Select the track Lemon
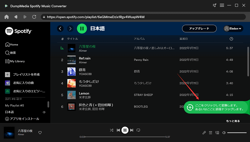Screen dimensions: 250x142 point(84,93)
